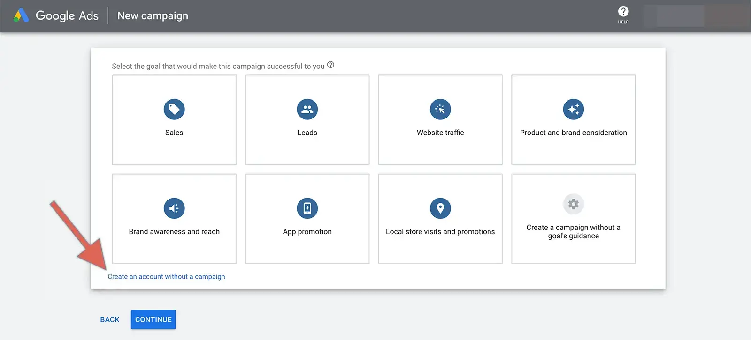Choose the sparkle icon for brand consideration

(573, 109)
